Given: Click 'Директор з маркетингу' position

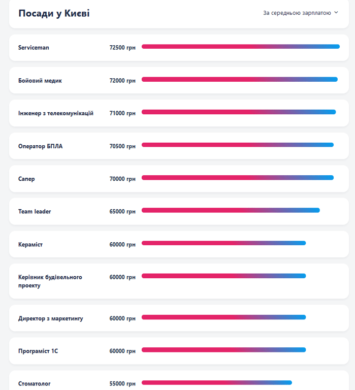Looking at the screenshot, I should pyautogui.click(x=50, y=318).
